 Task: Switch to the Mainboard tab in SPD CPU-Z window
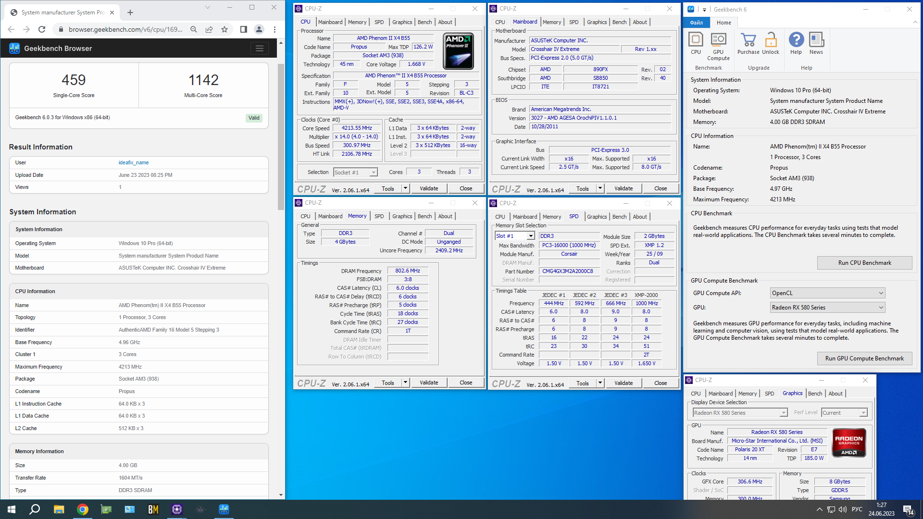tap(524, 217)
